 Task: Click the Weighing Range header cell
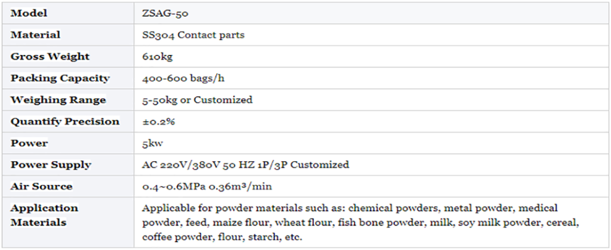(x=58, y=100)
